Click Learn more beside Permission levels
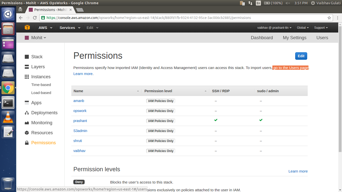Viewport: 342px width, 192px height. tap(298, 171)
